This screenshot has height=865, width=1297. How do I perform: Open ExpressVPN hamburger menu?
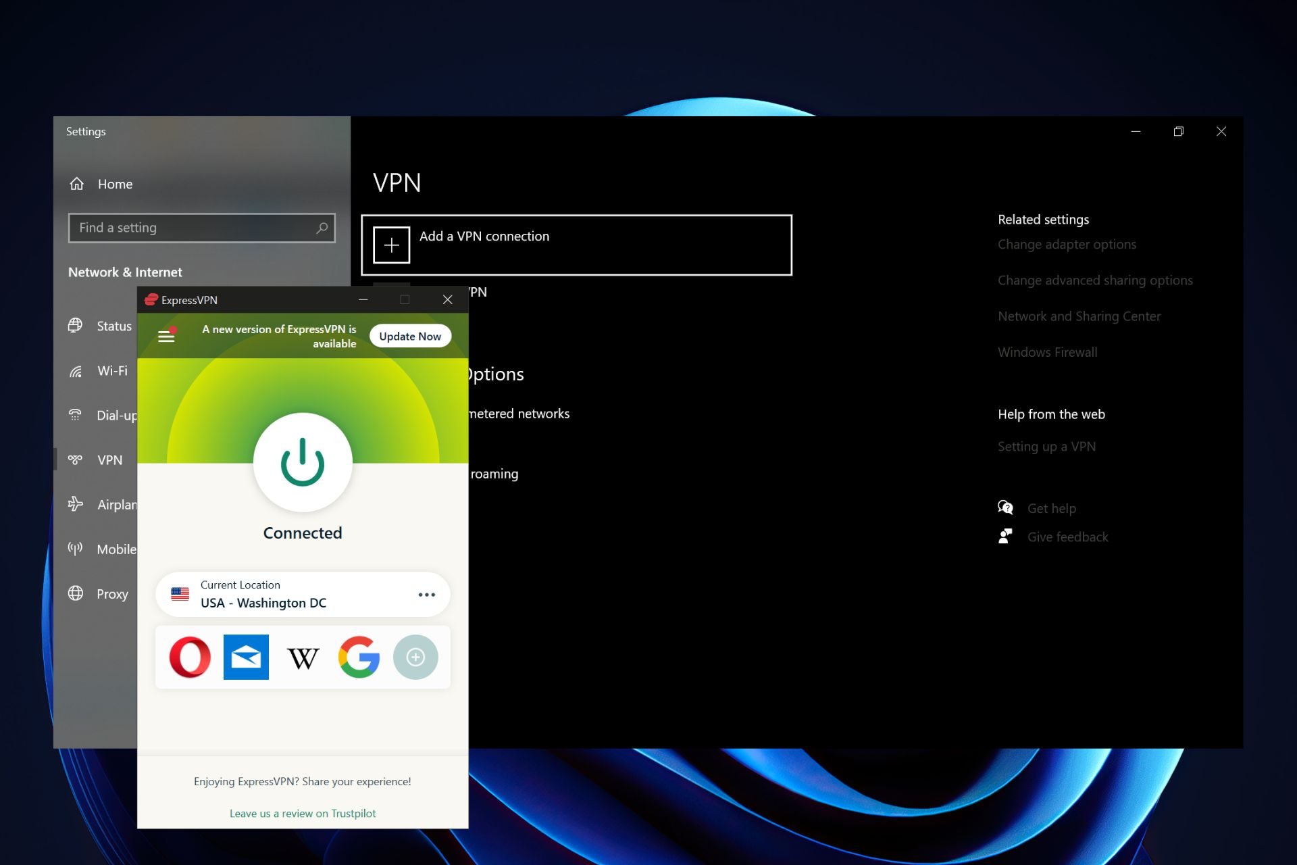click(166, 336)
